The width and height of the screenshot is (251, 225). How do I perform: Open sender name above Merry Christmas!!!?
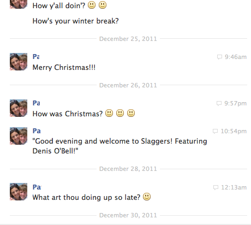click(x=36, y=57)
